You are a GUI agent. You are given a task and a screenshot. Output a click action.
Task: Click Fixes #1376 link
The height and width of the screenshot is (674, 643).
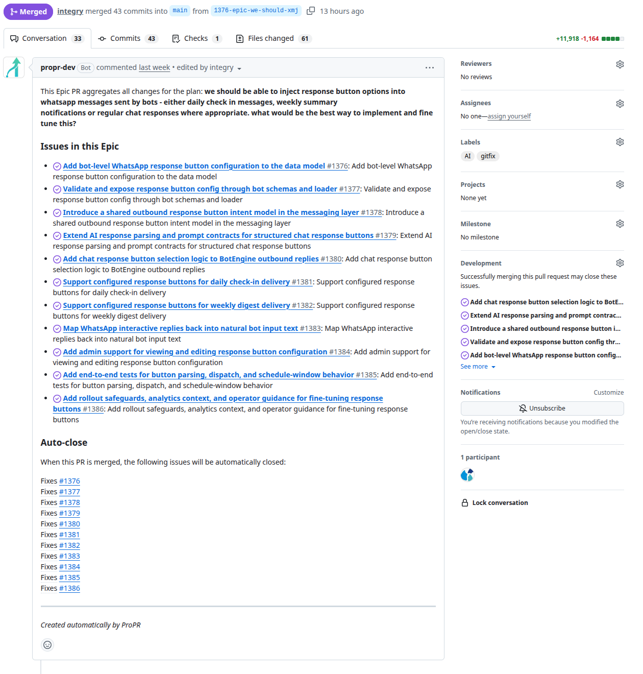click(69, 481)
